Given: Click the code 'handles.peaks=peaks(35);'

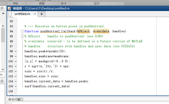Looking at the screenshot, I should [45, 51].
